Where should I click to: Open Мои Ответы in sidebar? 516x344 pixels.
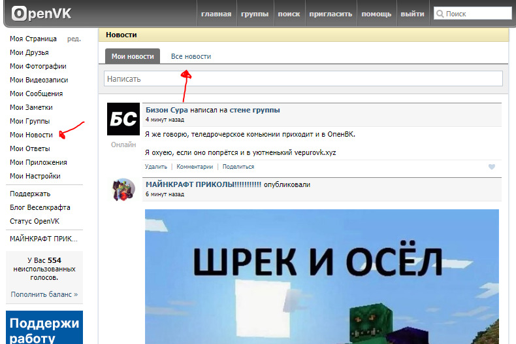coord(30,148)
